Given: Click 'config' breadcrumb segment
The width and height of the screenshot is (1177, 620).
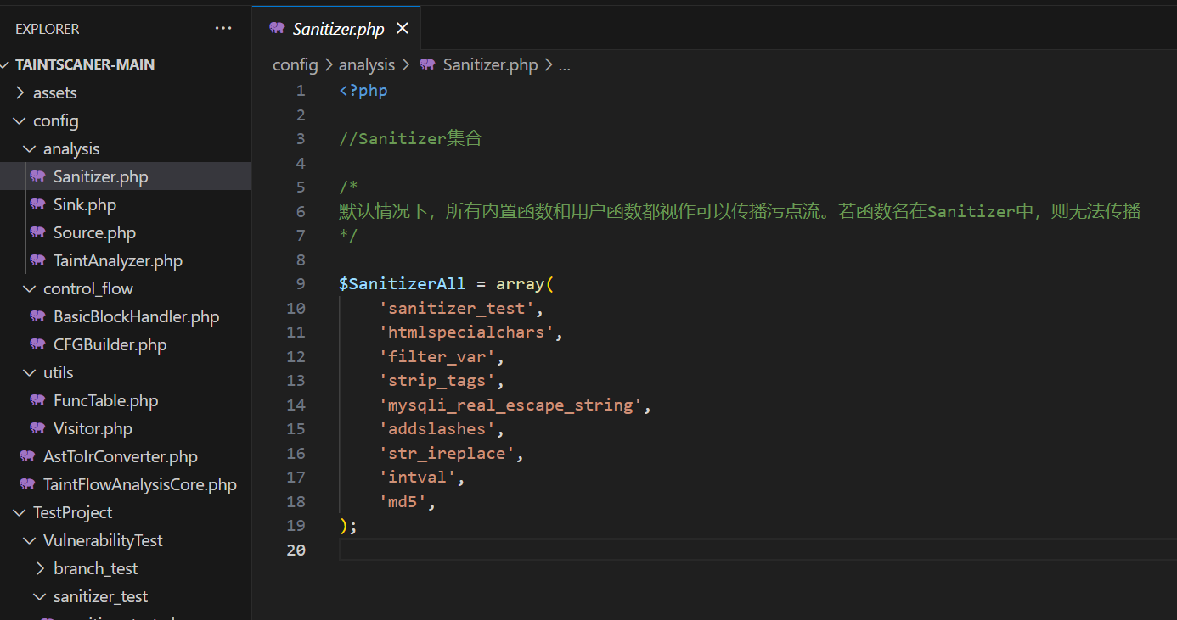Looking at the screenshot, I should [x=295, y=64].
